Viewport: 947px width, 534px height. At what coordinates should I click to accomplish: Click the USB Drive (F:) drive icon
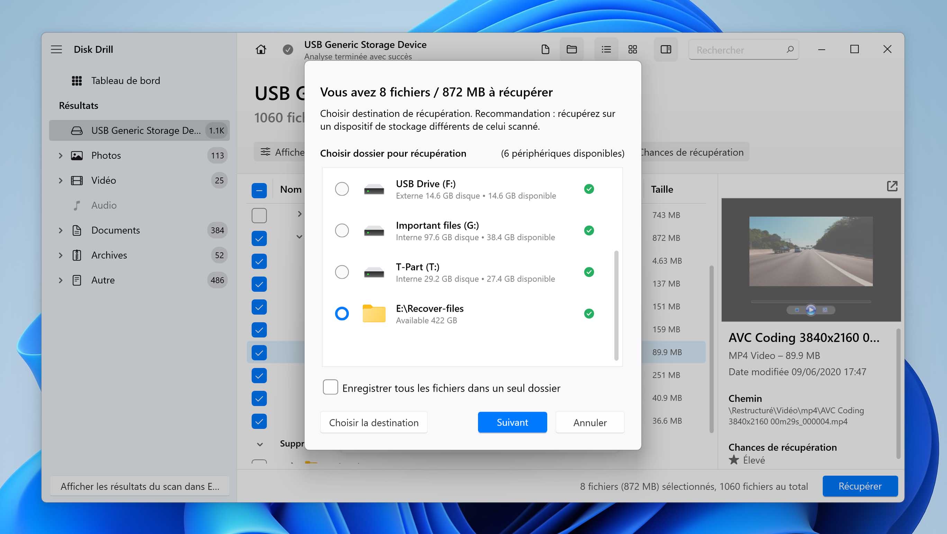pos(374,189)
